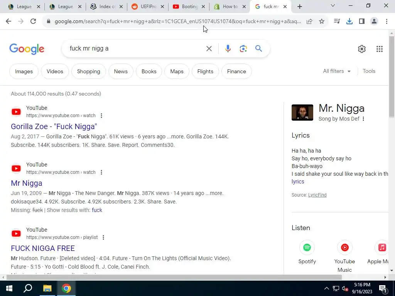This screenshot has width=395, height=296.
Task: Open Windows taskbar search
Action: click(28, 288)
